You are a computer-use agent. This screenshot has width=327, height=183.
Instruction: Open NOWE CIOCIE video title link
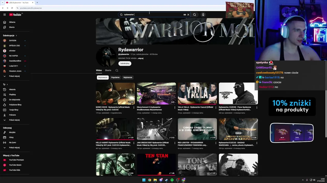tap(113, 108)
